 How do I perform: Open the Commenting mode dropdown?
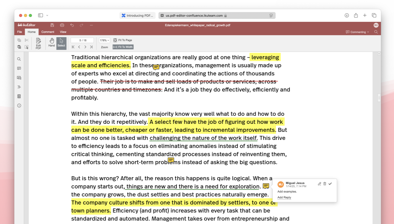point(357,32)
